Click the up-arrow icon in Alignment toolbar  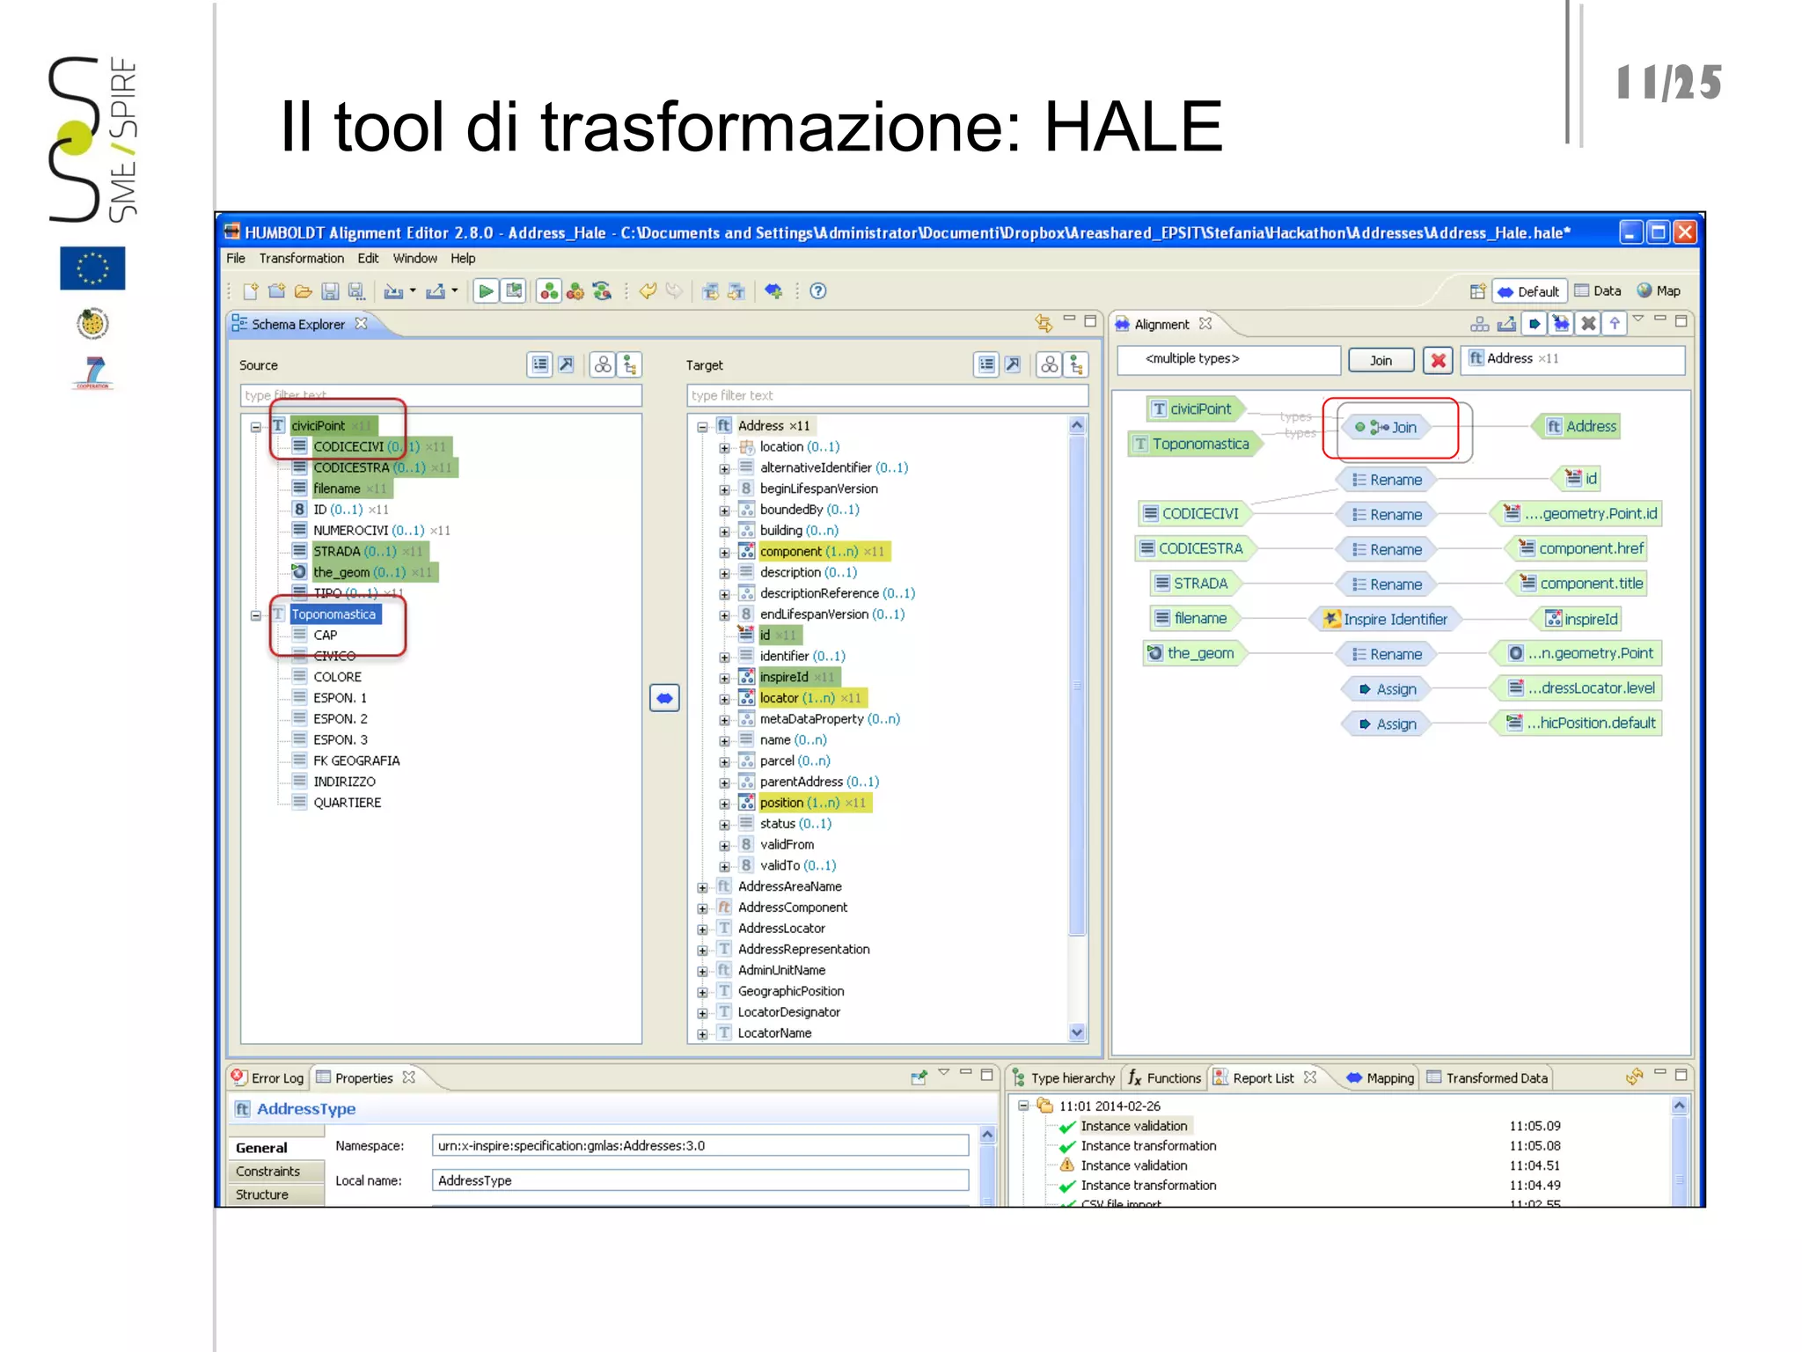point(1615,324)
